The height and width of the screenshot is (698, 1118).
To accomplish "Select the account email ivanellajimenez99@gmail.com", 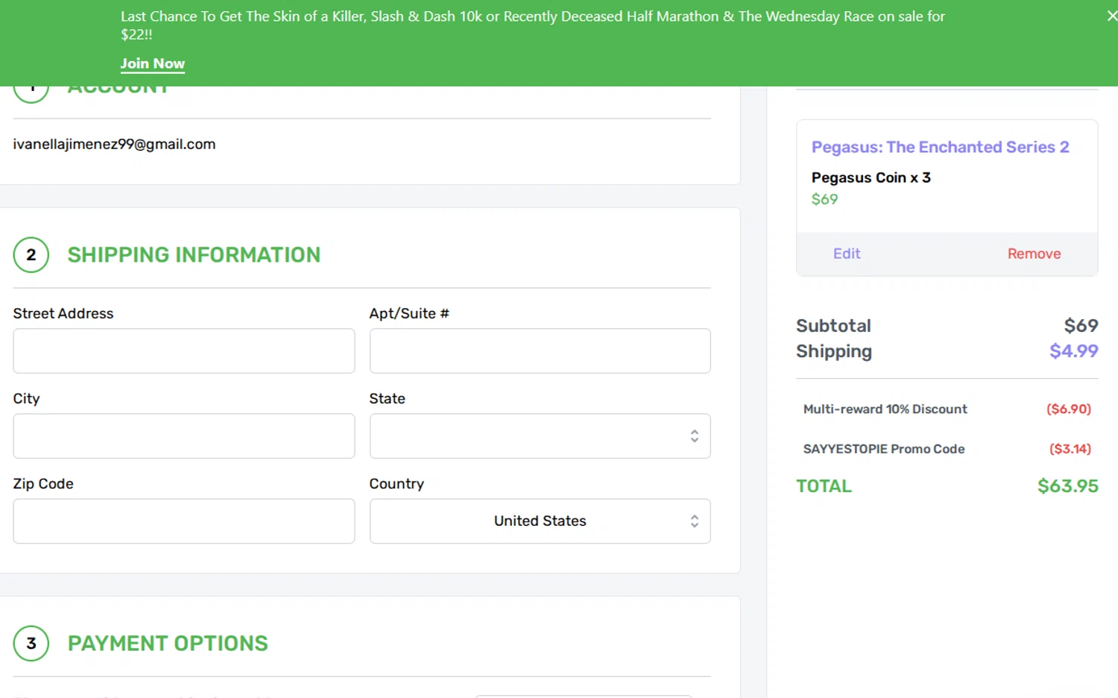I will pos(114,144).
